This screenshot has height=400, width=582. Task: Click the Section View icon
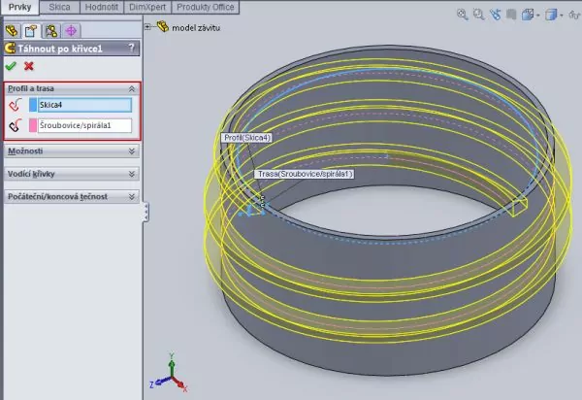coord(510,15)
